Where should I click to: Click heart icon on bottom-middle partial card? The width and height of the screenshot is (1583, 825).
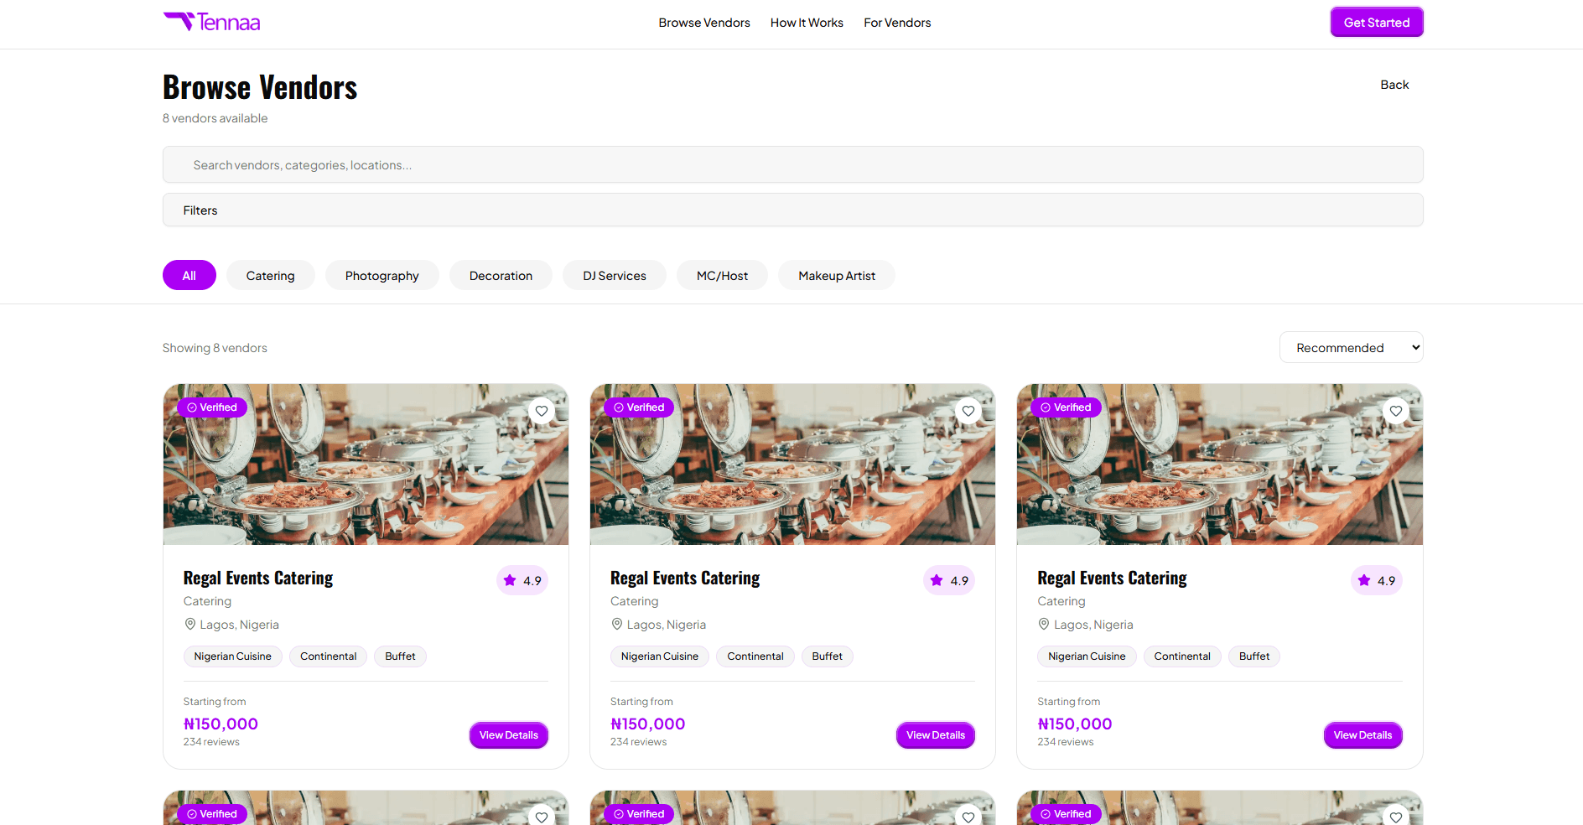coord(968,817)
